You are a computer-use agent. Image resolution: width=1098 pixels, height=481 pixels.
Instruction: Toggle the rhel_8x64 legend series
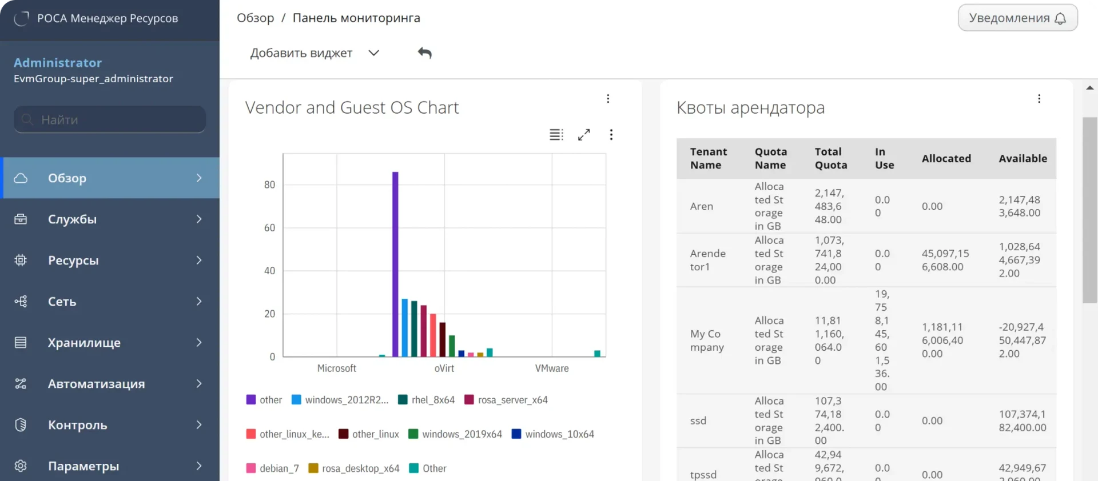pos(427,400)
